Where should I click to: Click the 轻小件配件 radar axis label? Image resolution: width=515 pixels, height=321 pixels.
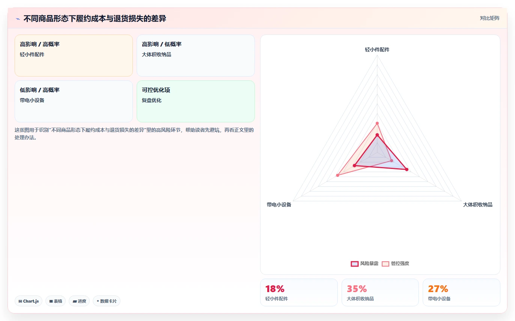[377, 50]
